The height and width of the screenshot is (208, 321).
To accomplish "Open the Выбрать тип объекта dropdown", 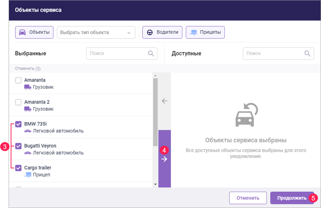I will pos(96,32).
